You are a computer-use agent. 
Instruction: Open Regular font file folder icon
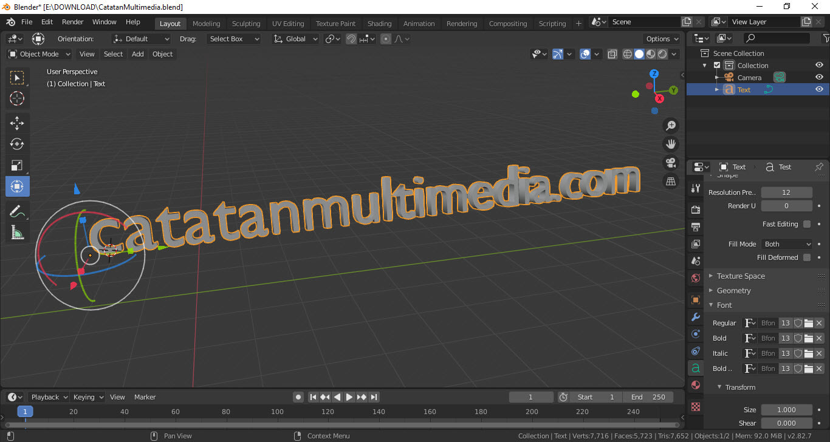pos(809,323)
